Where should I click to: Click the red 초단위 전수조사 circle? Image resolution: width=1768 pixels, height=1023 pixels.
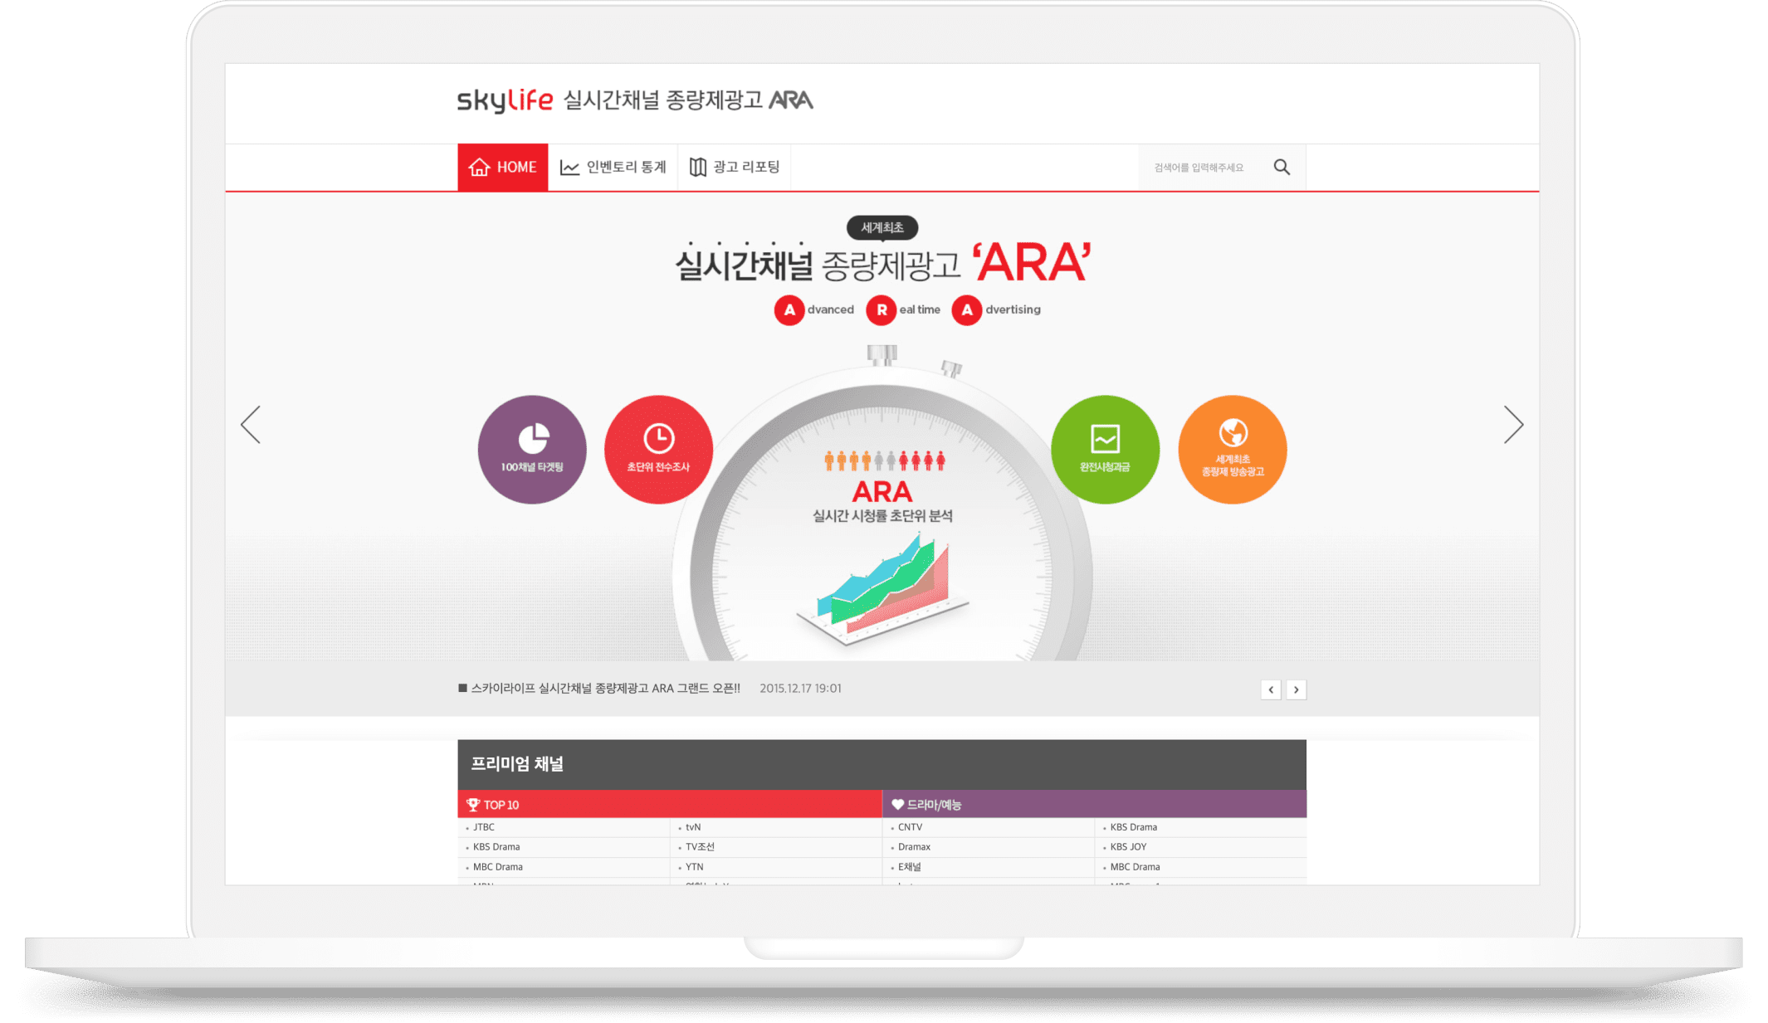(659, 450)
